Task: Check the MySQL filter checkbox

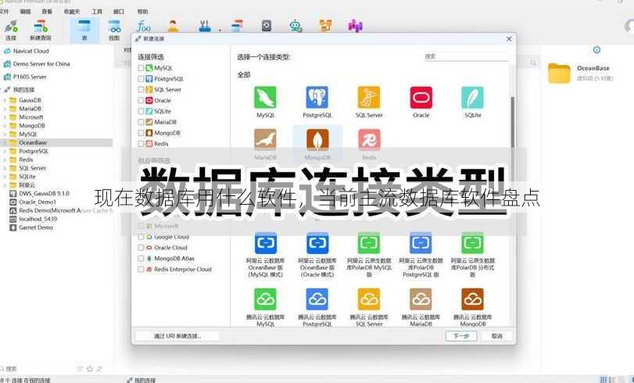Action: point(141,68)
